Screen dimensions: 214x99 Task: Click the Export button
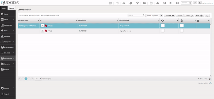point(189,15)
